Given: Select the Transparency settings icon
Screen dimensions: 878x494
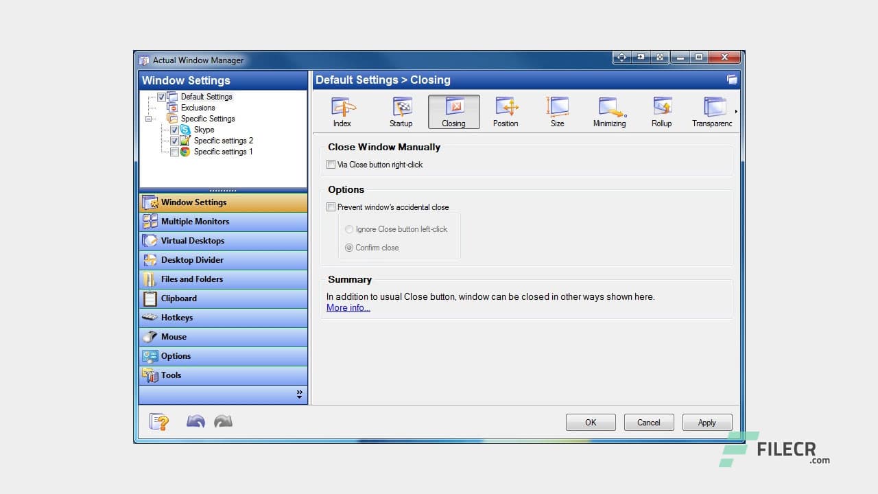Looking at the screenshot, I should pos(713,110).
